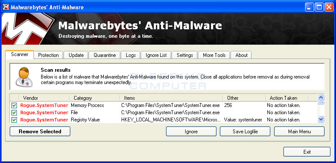Click the results list scroll-up arrow
Image resolution: width=336 pixels, height=163 pixels.
coord(321,98)
